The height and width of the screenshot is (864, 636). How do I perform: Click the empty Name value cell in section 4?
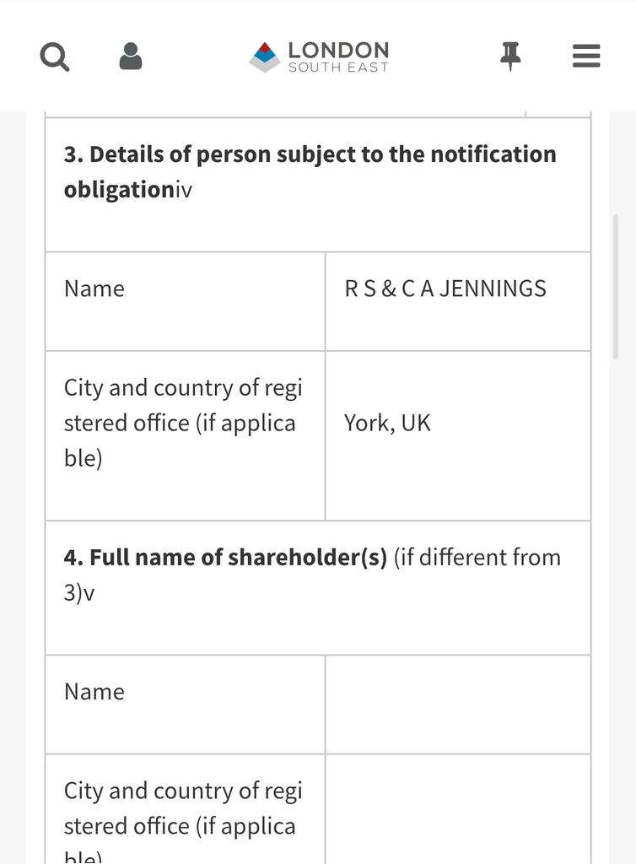[457, 704]
